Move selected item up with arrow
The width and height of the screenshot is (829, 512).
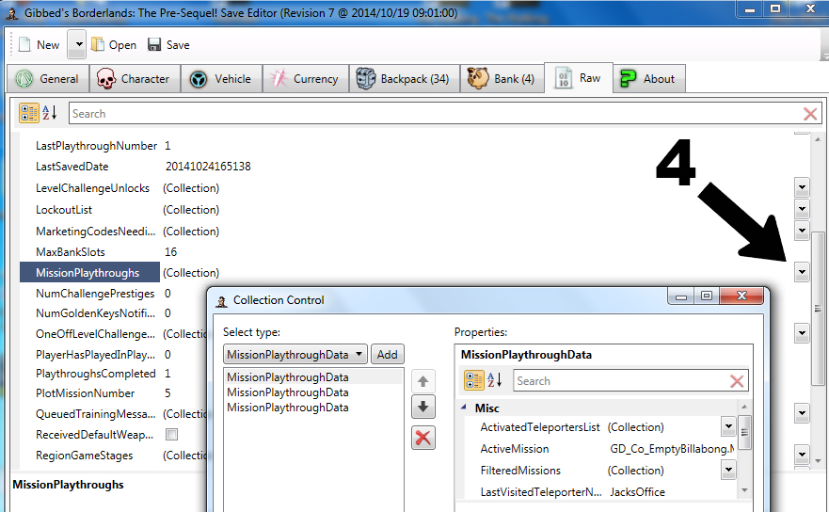pyautogui.click(x=422, y=381)
